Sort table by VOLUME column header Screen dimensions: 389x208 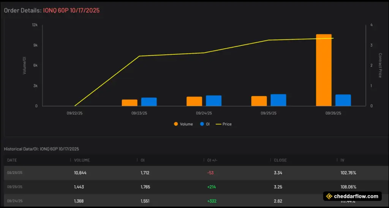[82, 160]
